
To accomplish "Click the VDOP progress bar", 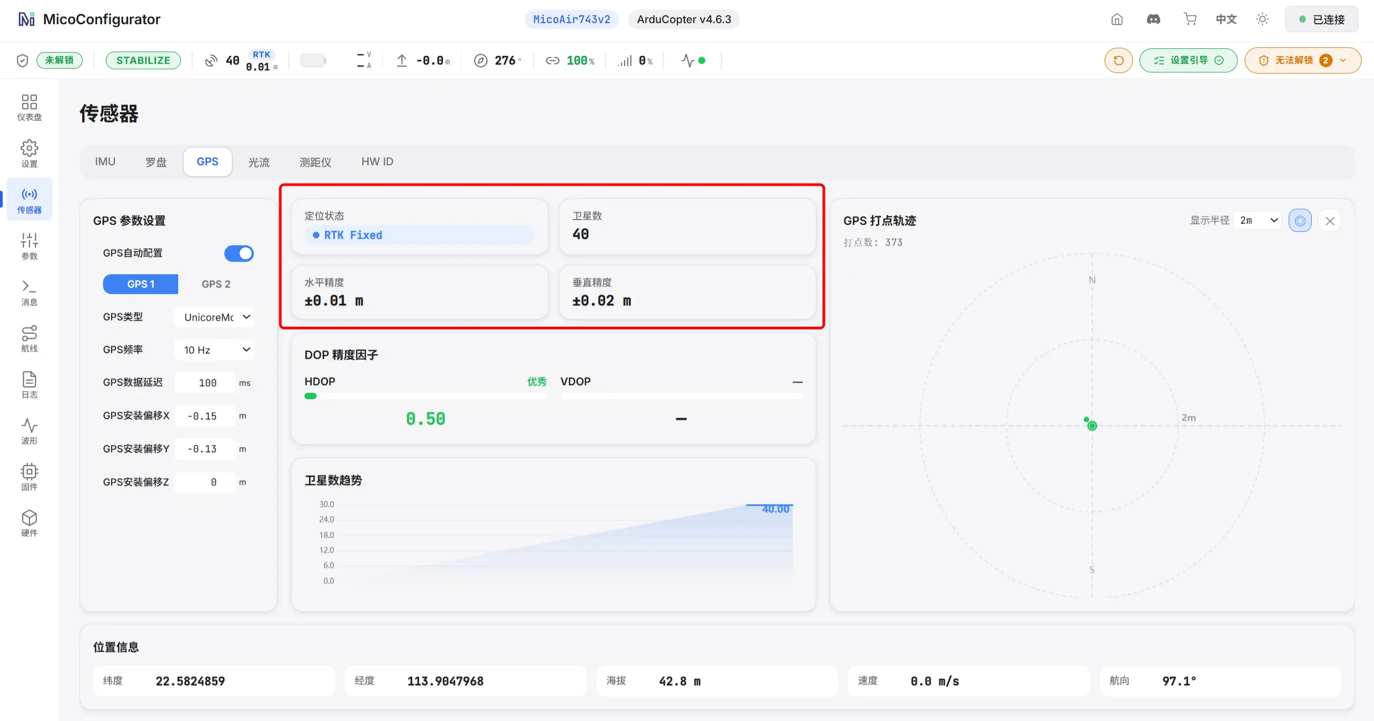I will coord(681,396).
